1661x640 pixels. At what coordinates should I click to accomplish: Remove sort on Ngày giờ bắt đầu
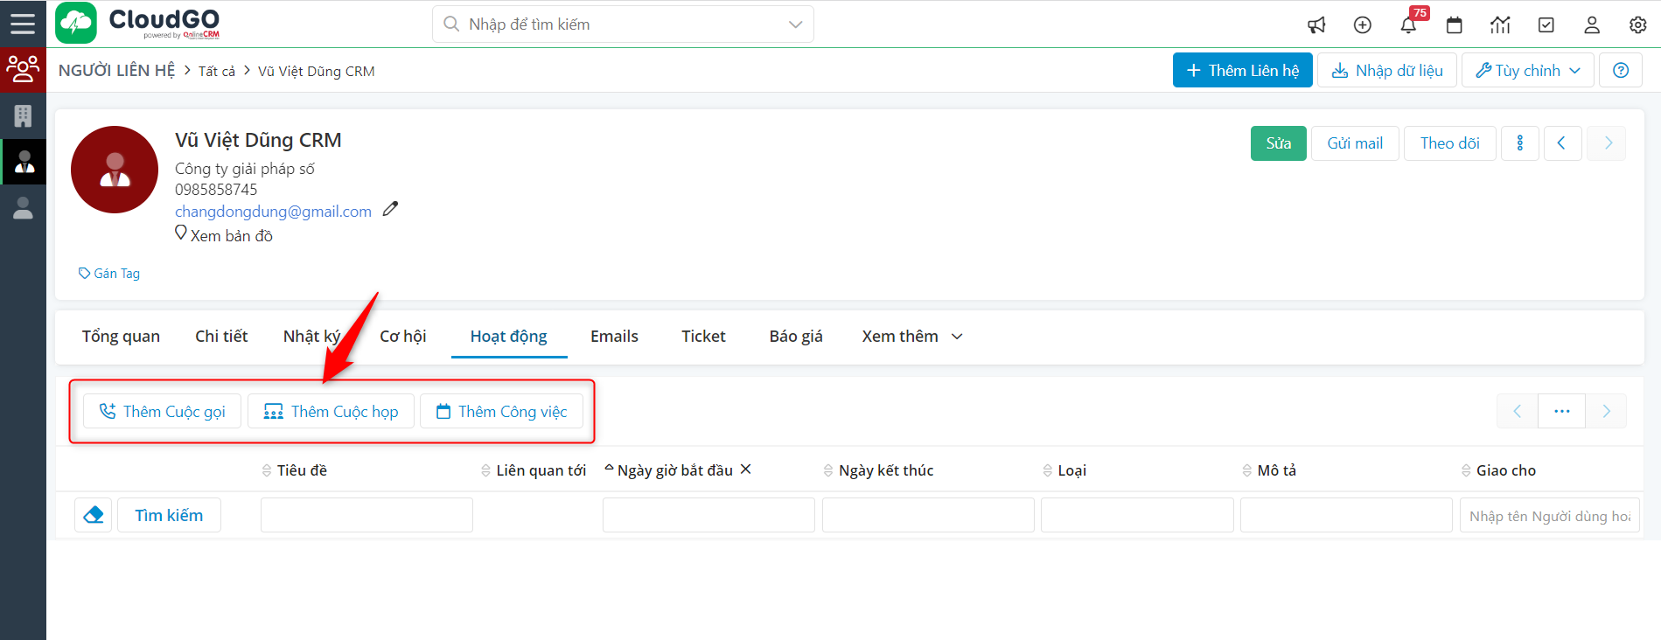coord(746,470)
